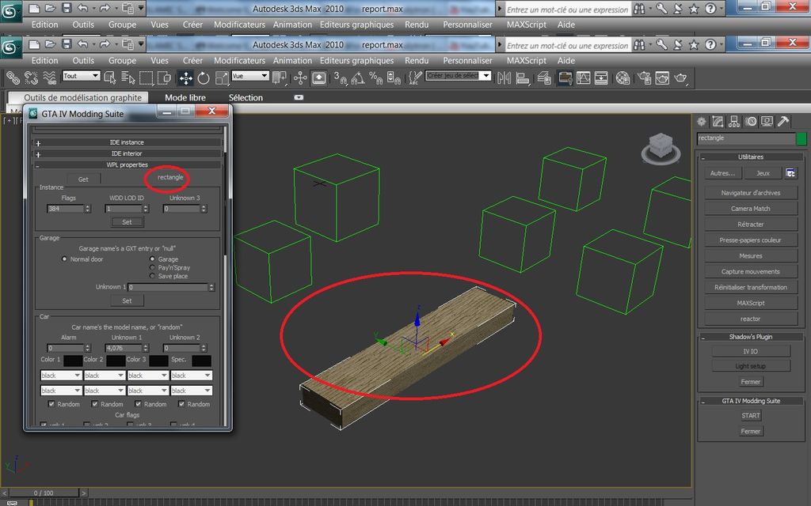The height and width of the screenshot is (506, 811).
Task: Activate Bind to Space Warp icon
Action: [x=50, y=78]
